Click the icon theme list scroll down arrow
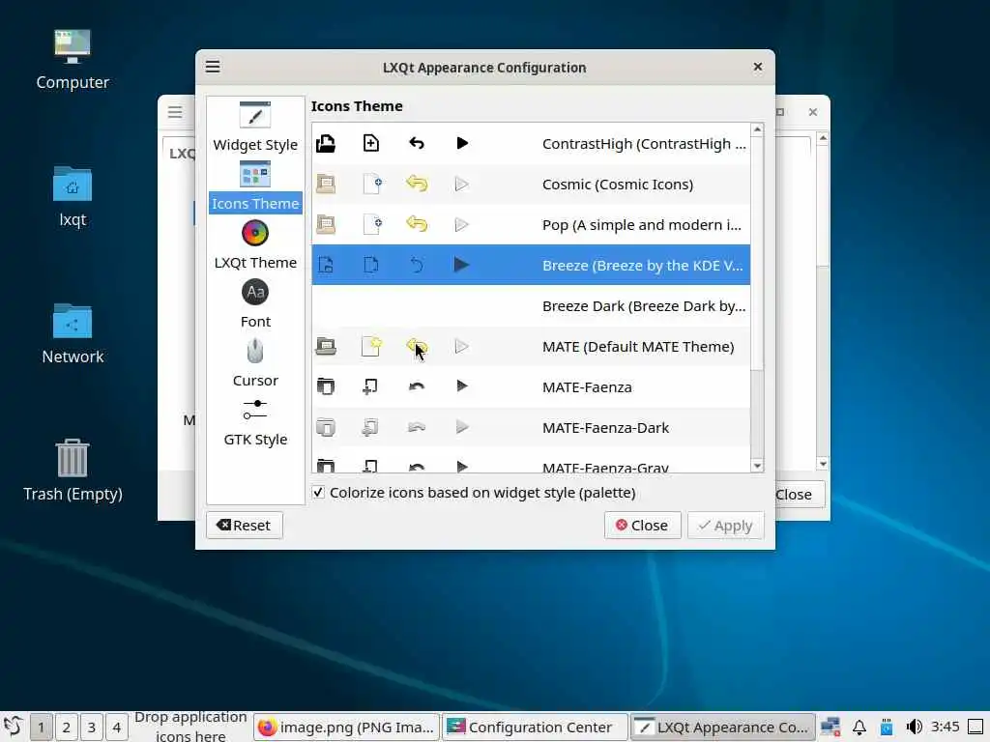This screenshot has height=742, width=990. [758, 466]
